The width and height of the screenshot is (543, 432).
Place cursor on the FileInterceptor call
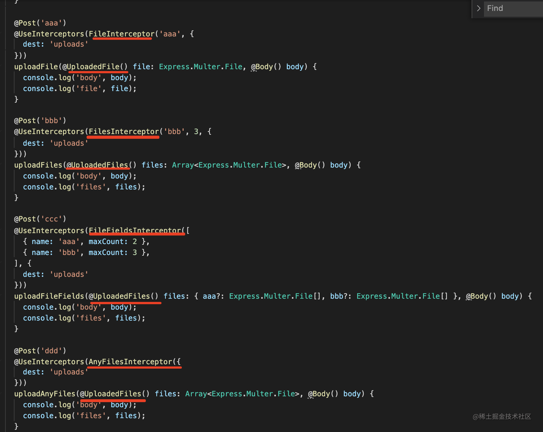(121, 34)
